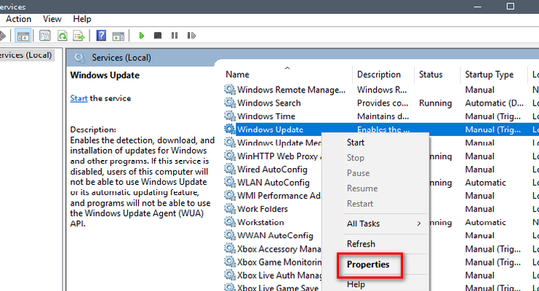Viewport: 539px width, 291px height.
Task: Choose Properties in the context menu
Action: (x=368, y=265)
